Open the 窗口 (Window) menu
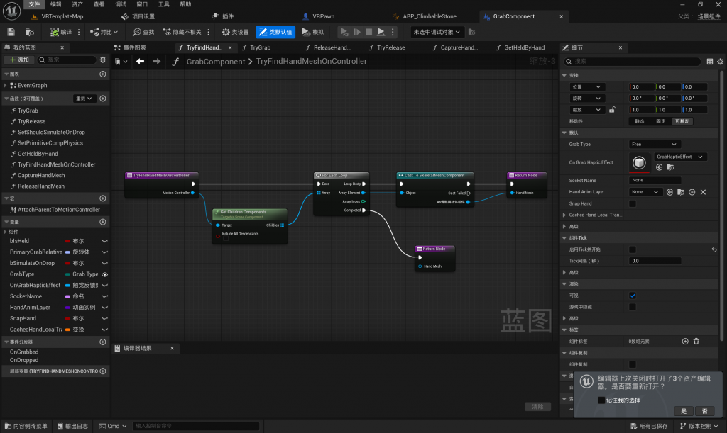This screenshot has width=727, height=433. click(x=142, y=4)
